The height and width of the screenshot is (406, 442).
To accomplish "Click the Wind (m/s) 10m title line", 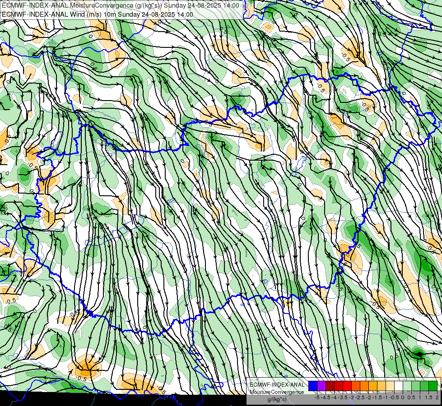I will [98, 14].
